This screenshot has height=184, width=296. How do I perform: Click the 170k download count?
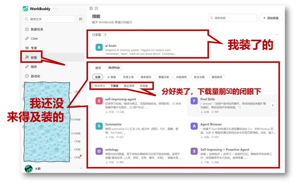pos(110,137)
